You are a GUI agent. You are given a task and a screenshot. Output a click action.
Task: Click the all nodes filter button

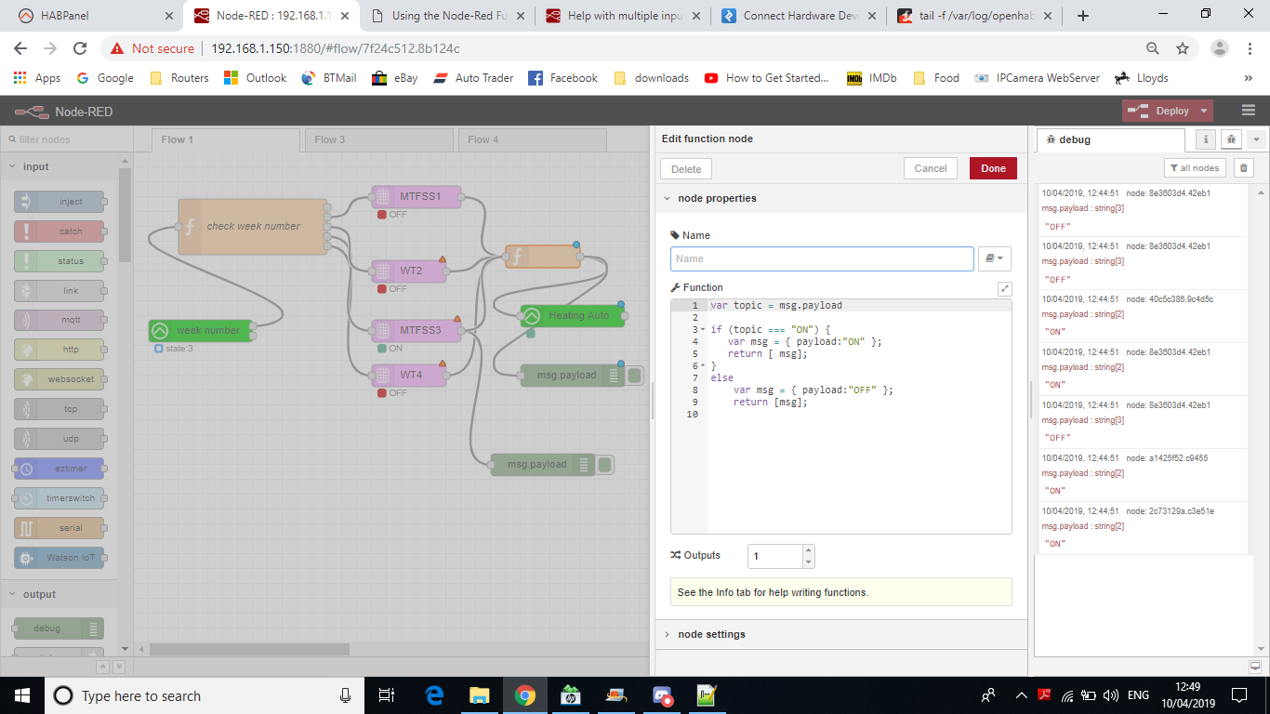pyautogui.click(x=1195, y=168)
